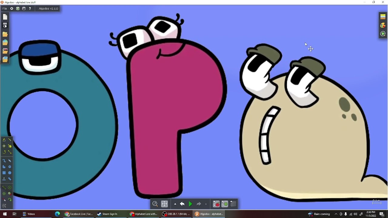Select the Tracer tool
Image resolution: width=388 pixels, height=218 pixels.
coord(10,200)
